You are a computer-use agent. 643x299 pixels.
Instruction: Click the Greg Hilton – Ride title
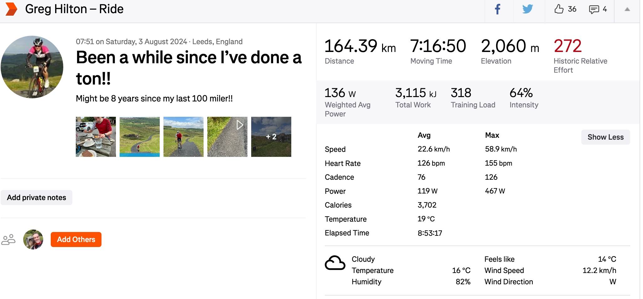(74, 9)
